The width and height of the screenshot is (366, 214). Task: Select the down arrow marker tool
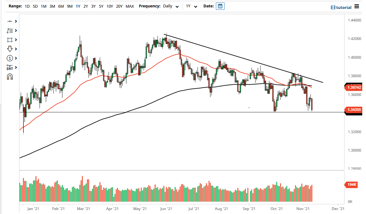(9, 49)
